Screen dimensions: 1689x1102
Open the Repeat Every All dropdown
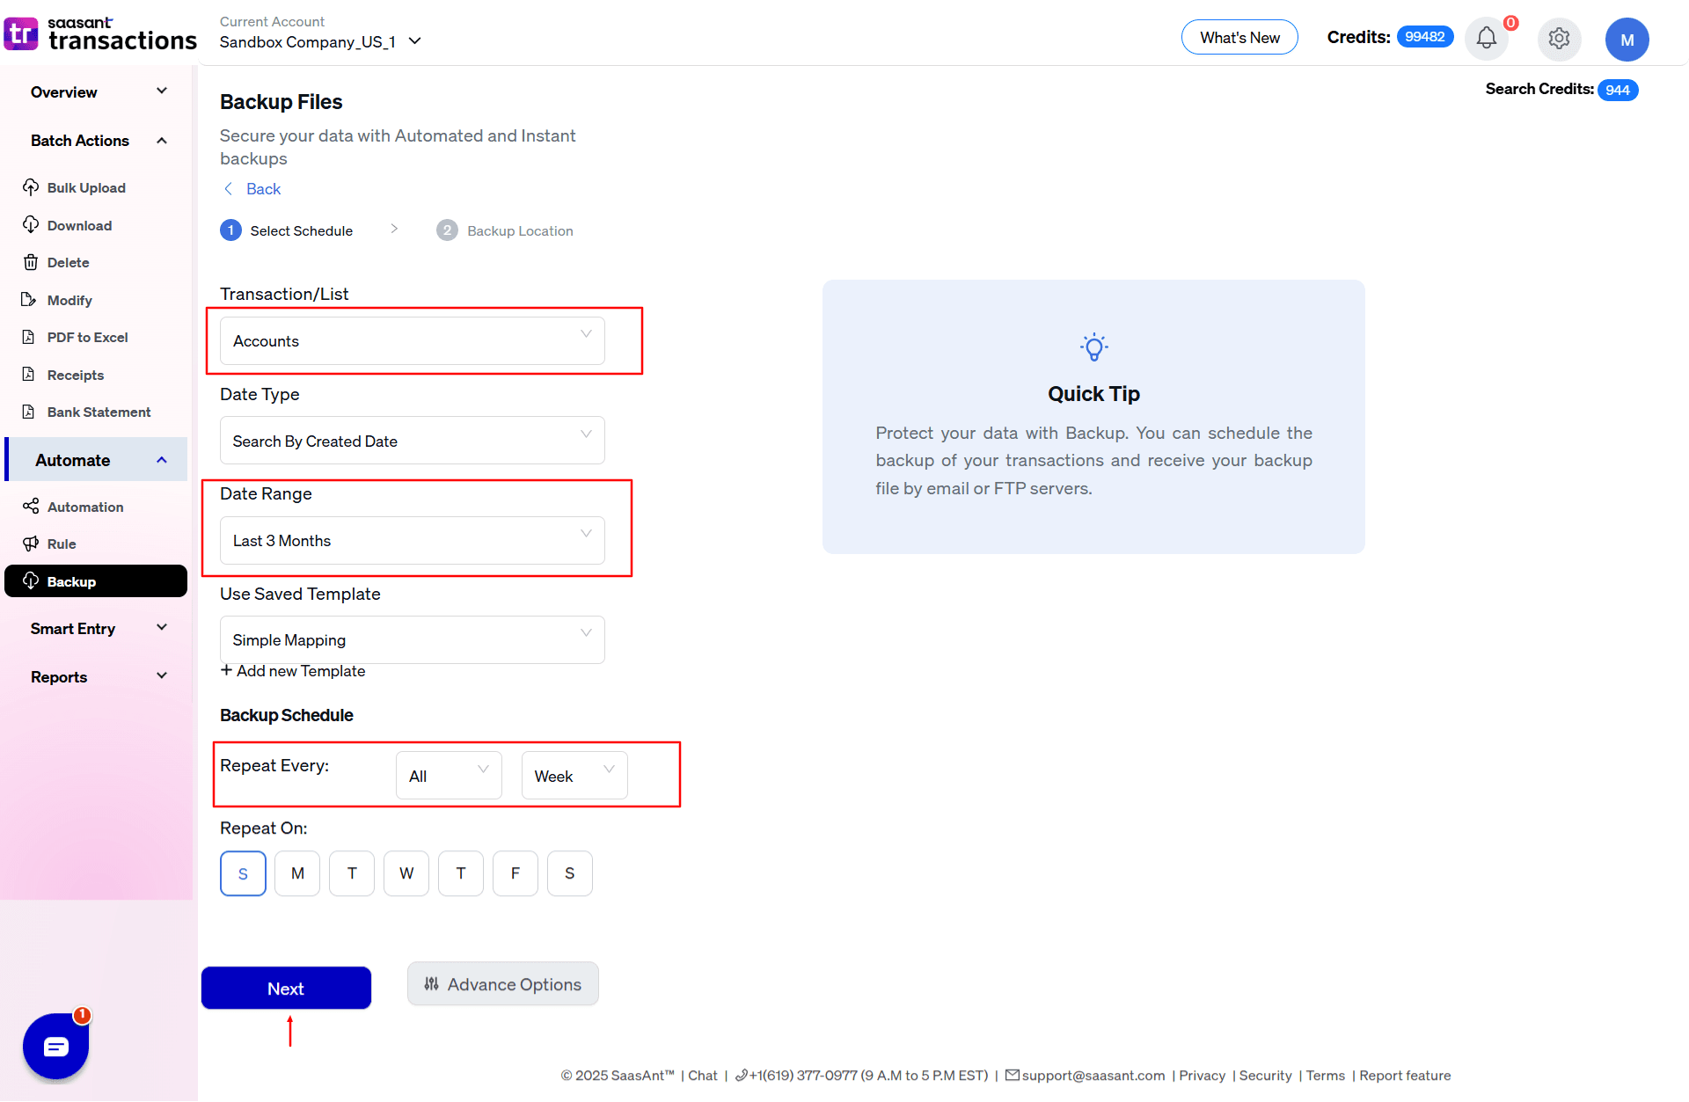coord(449,776)
